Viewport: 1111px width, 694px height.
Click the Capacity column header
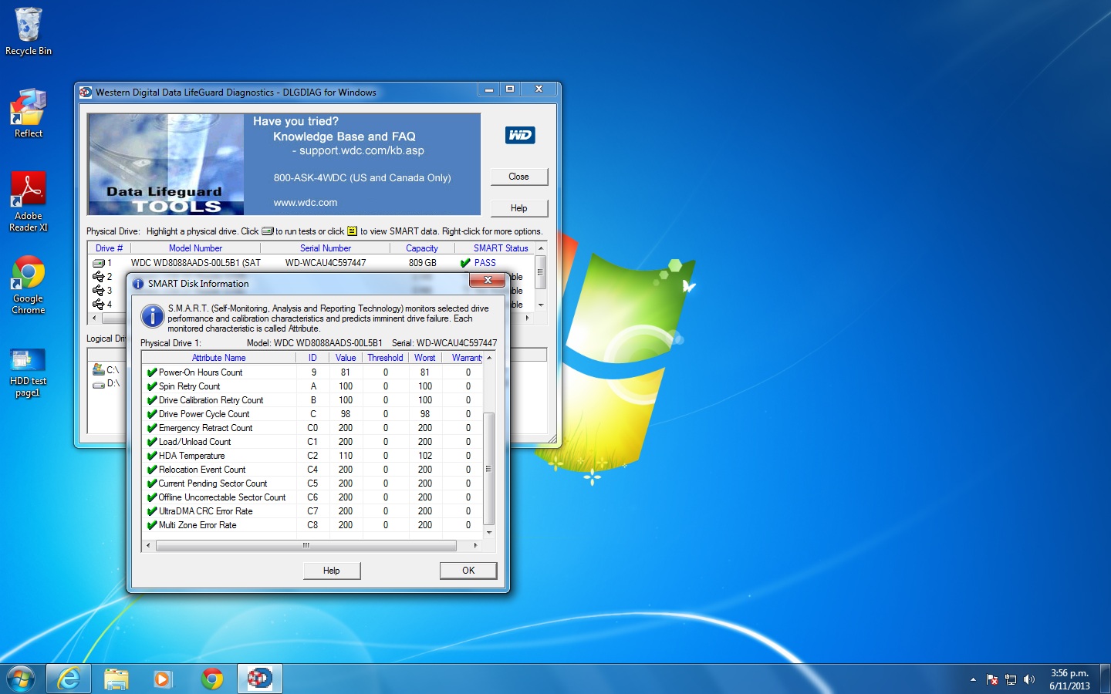[422, 248]
